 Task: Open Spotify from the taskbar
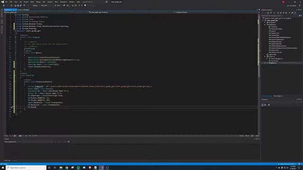pyautogui.click(x=78, y=168)
